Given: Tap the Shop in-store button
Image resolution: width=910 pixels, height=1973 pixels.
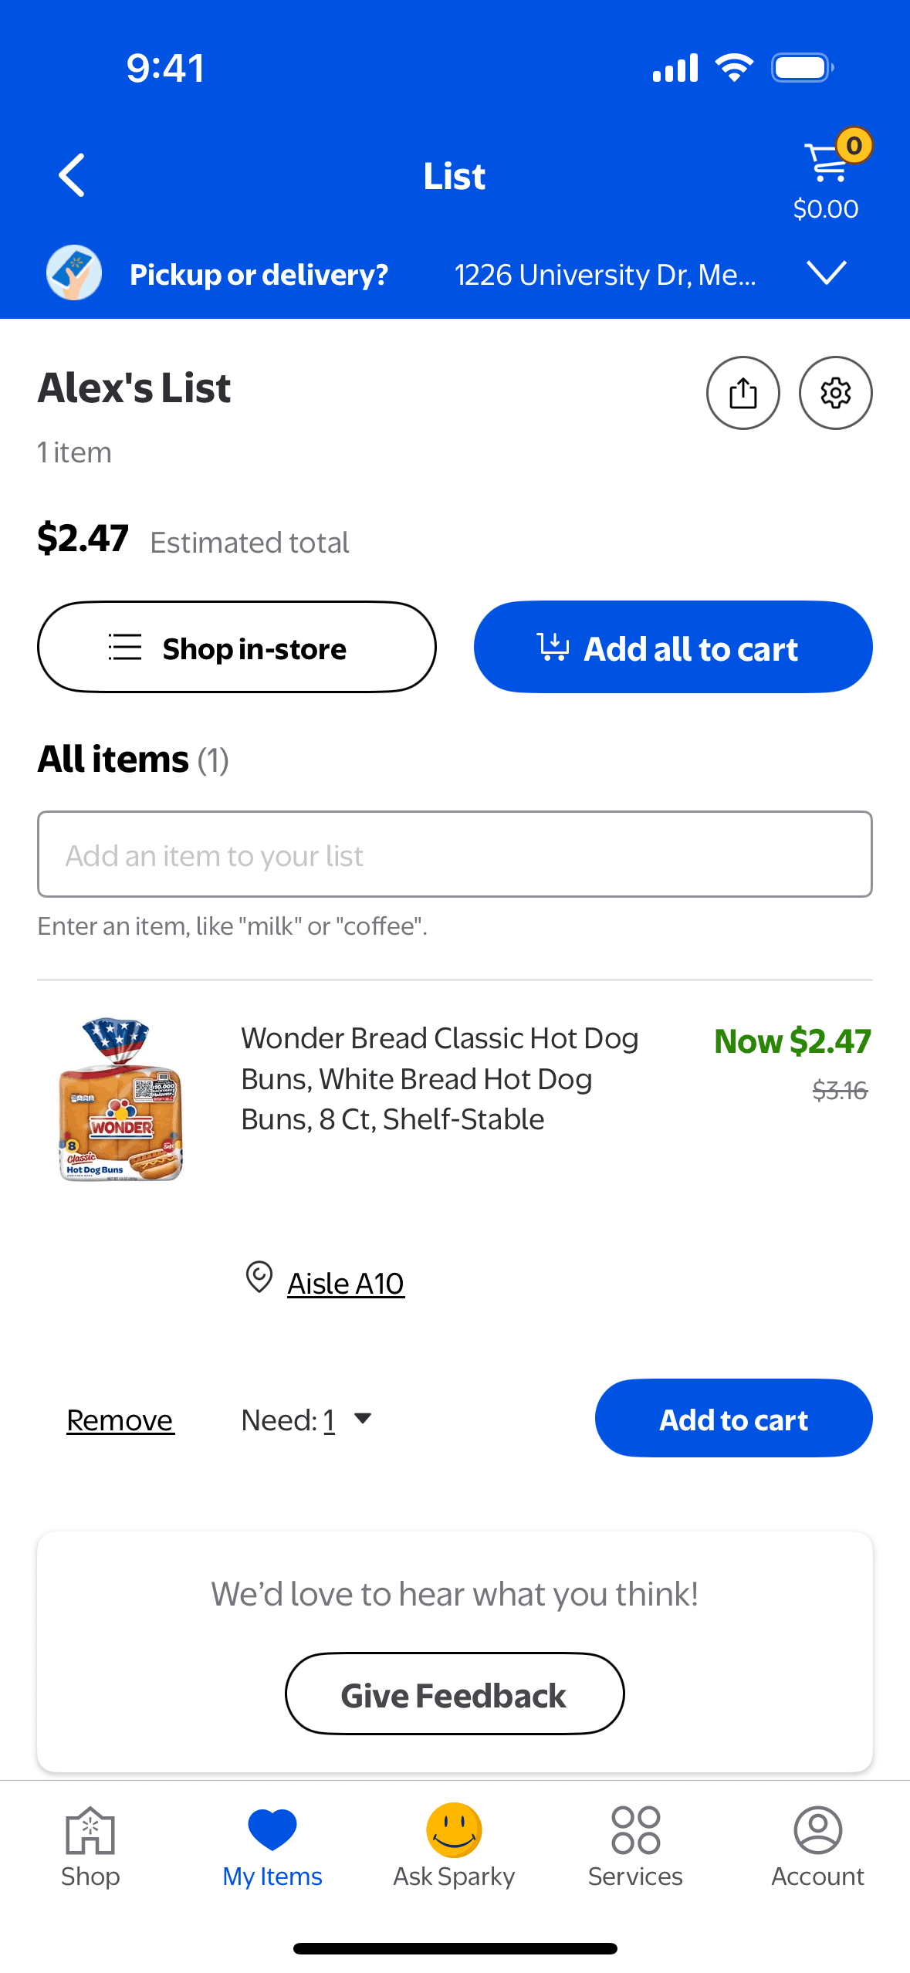Looking at the screenshot, I should 237,648.
